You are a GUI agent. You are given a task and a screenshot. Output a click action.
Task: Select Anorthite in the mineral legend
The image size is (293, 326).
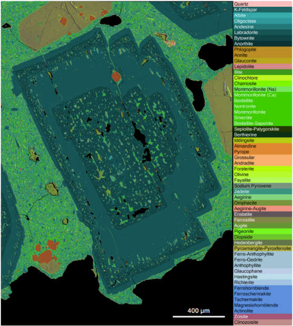coord(262,44)
